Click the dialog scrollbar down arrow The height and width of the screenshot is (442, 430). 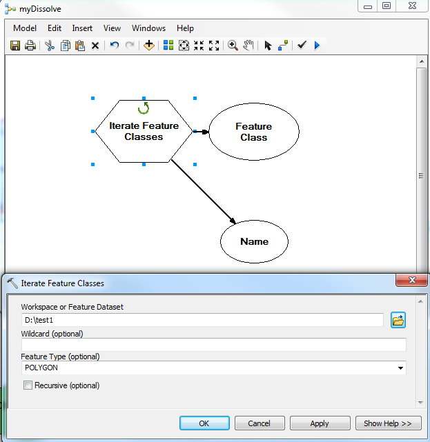[x=420, y=403]
